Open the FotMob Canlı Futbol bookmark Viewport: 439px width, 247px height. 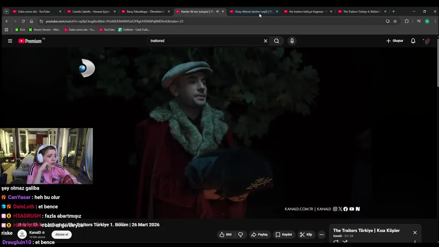[134, 30]
